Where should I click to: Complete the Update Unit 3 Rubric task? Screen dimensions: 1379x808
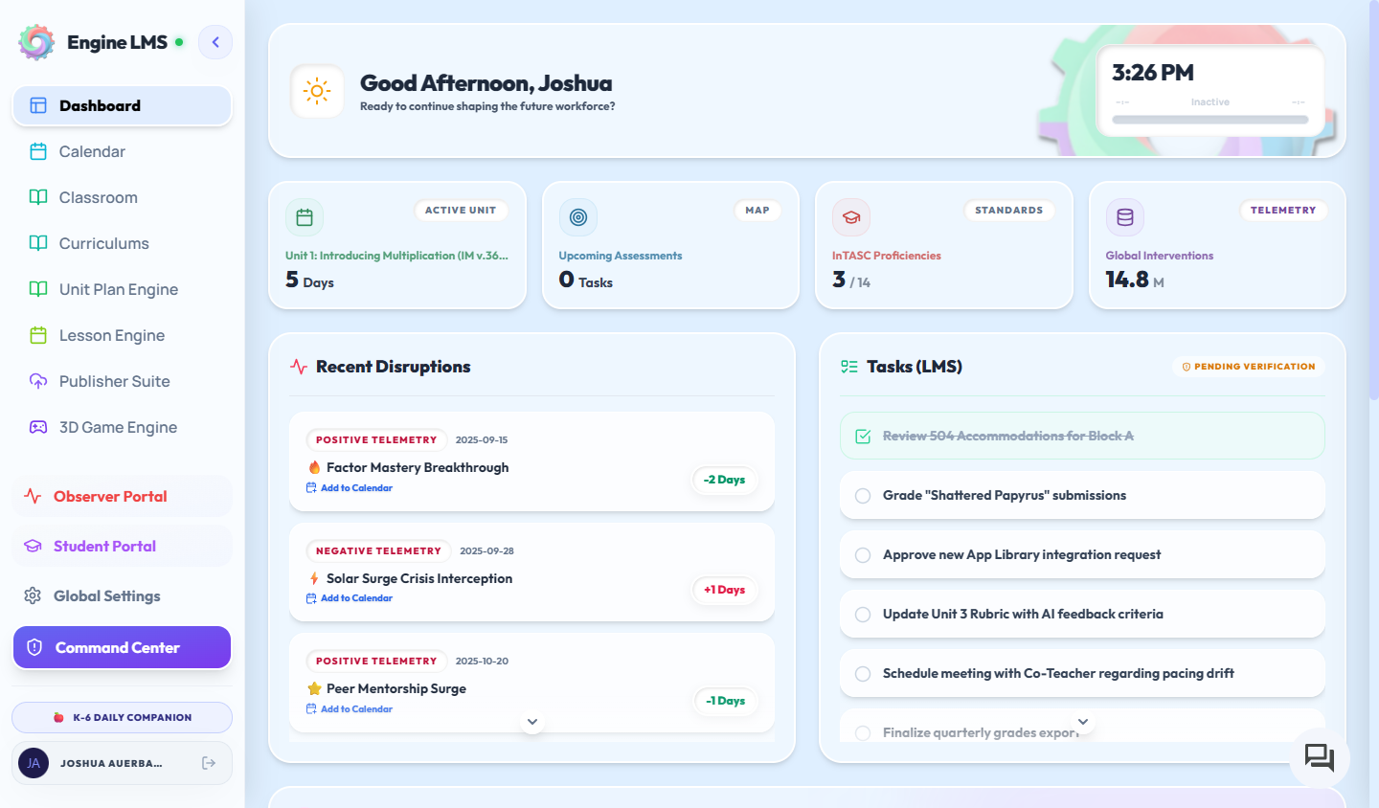[863, 615]
